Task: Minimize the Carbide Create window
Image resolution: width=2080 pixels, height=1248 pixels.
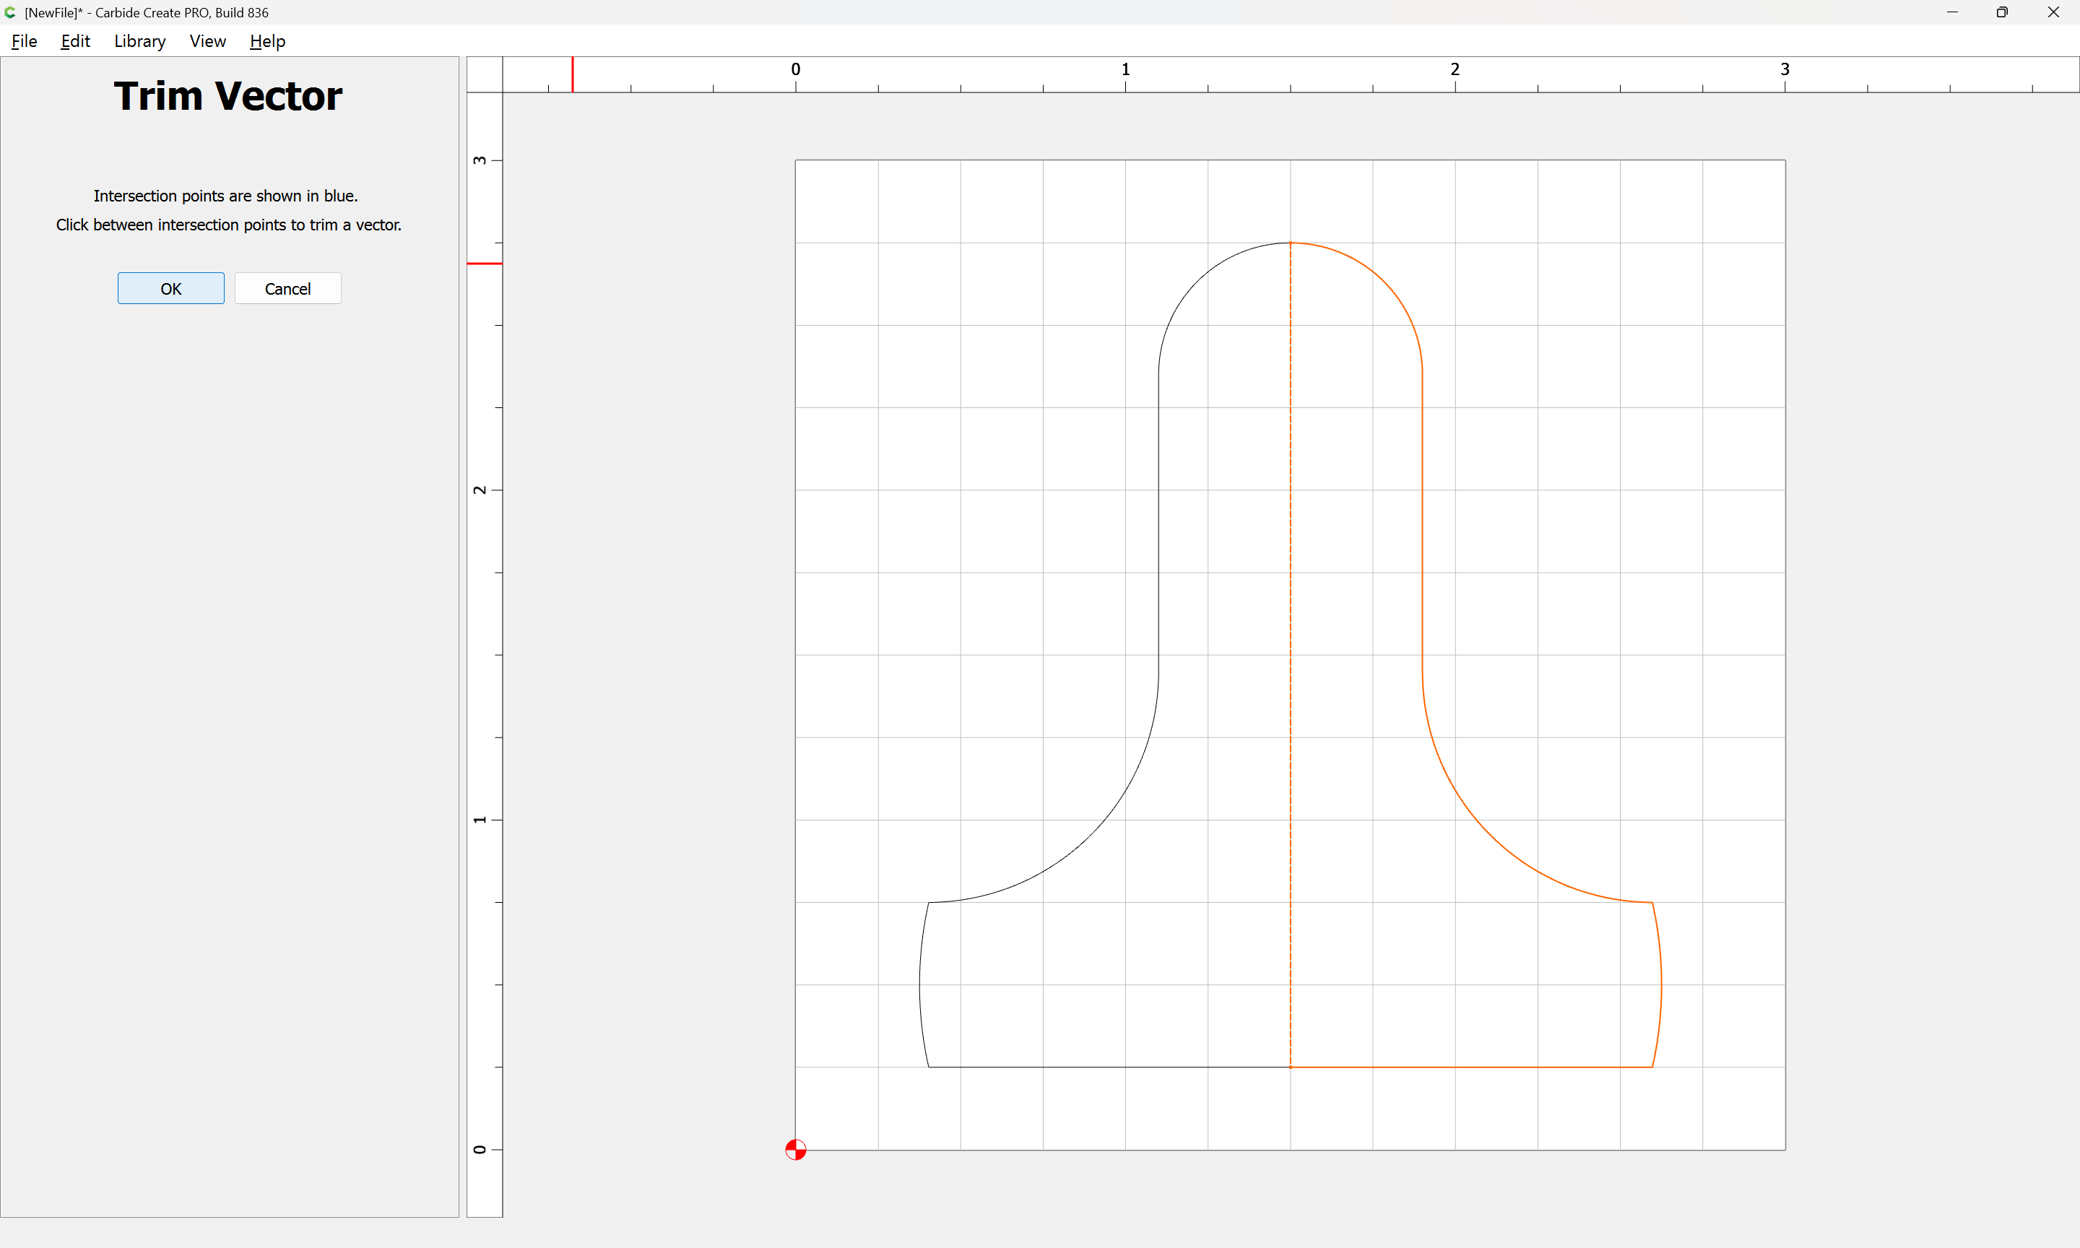Action: tap(1951, 12)
